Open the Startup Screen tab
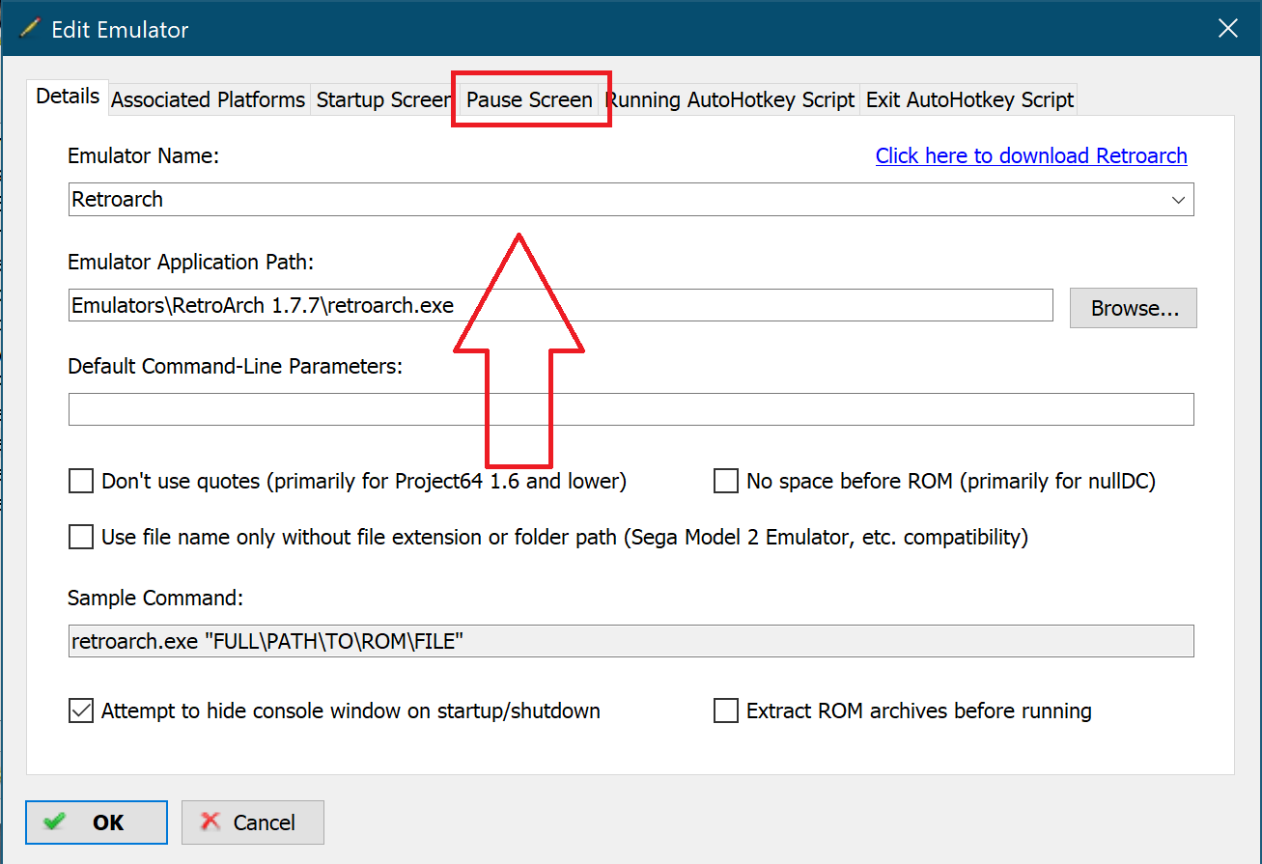Image resolution: width=1262 pixels, height=864 pixels. 383,99
